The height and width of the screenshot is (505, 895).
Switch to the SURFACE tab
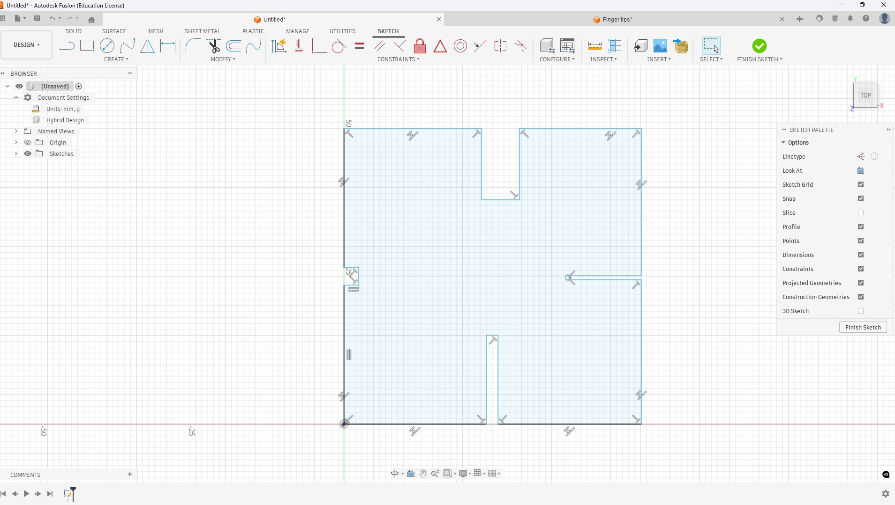(114, 31)
